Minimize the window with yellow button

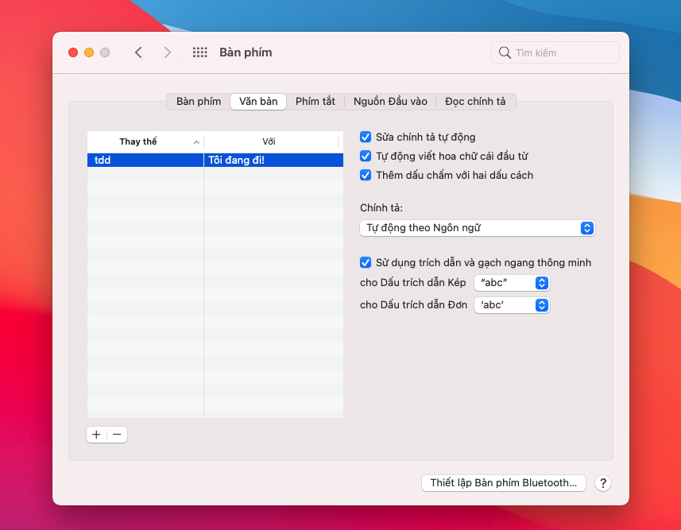pos(89,52)
